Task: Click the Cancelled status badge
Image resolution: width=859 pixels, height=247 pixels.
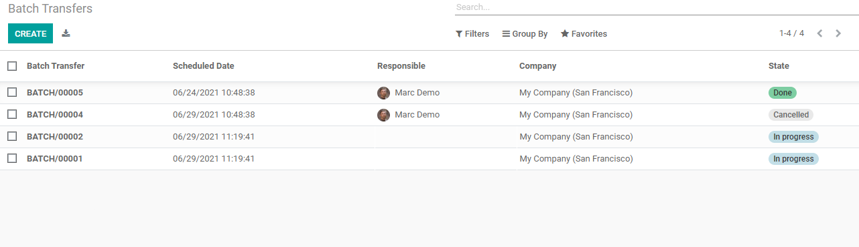Action: 791,115
